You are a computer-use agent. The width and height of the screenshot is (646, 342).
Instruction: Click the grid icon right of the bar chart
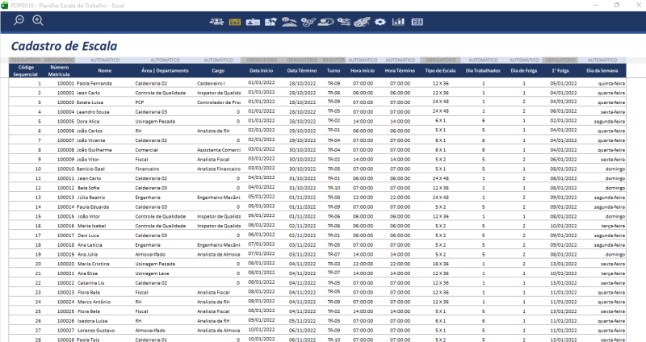tap(417, 21)
